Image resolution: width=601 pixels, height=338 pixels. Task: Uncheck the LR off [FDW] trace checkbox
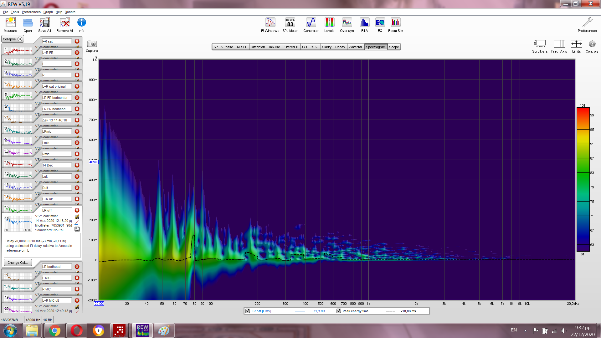point(248,311)
